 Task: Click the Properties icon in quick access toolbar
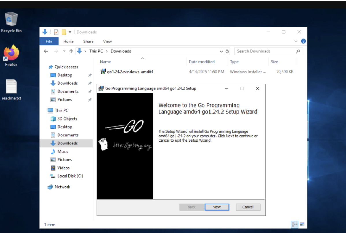(56, 32)
